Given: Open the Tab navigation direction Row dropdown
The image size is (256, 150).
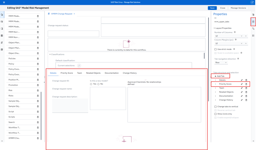Looking at the screenshot, I should (x=221, y=62).
